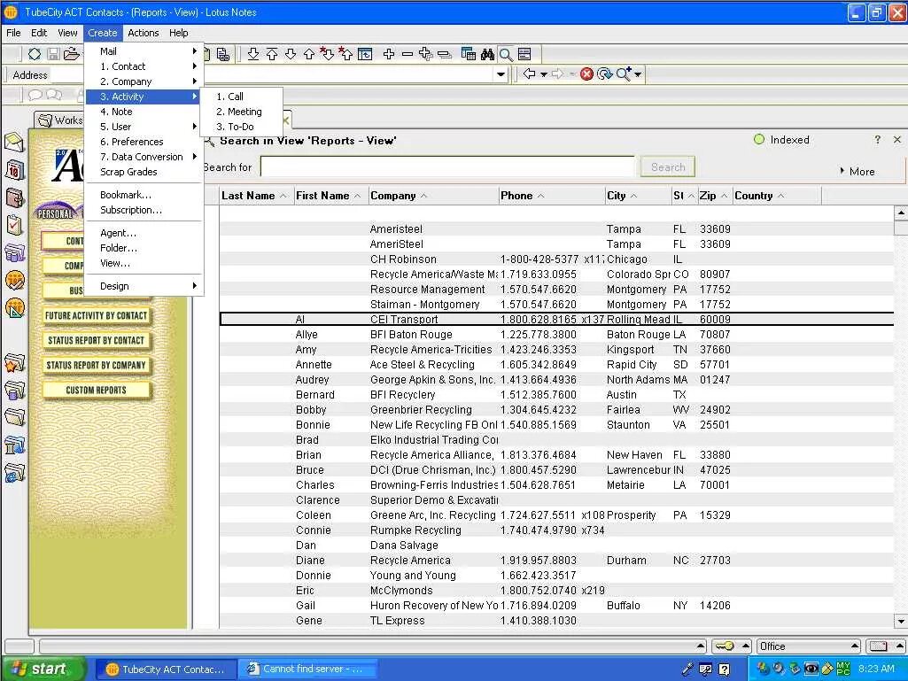Open the Databases bookmark folder icon
908x681 pixels.
(14, 390)
